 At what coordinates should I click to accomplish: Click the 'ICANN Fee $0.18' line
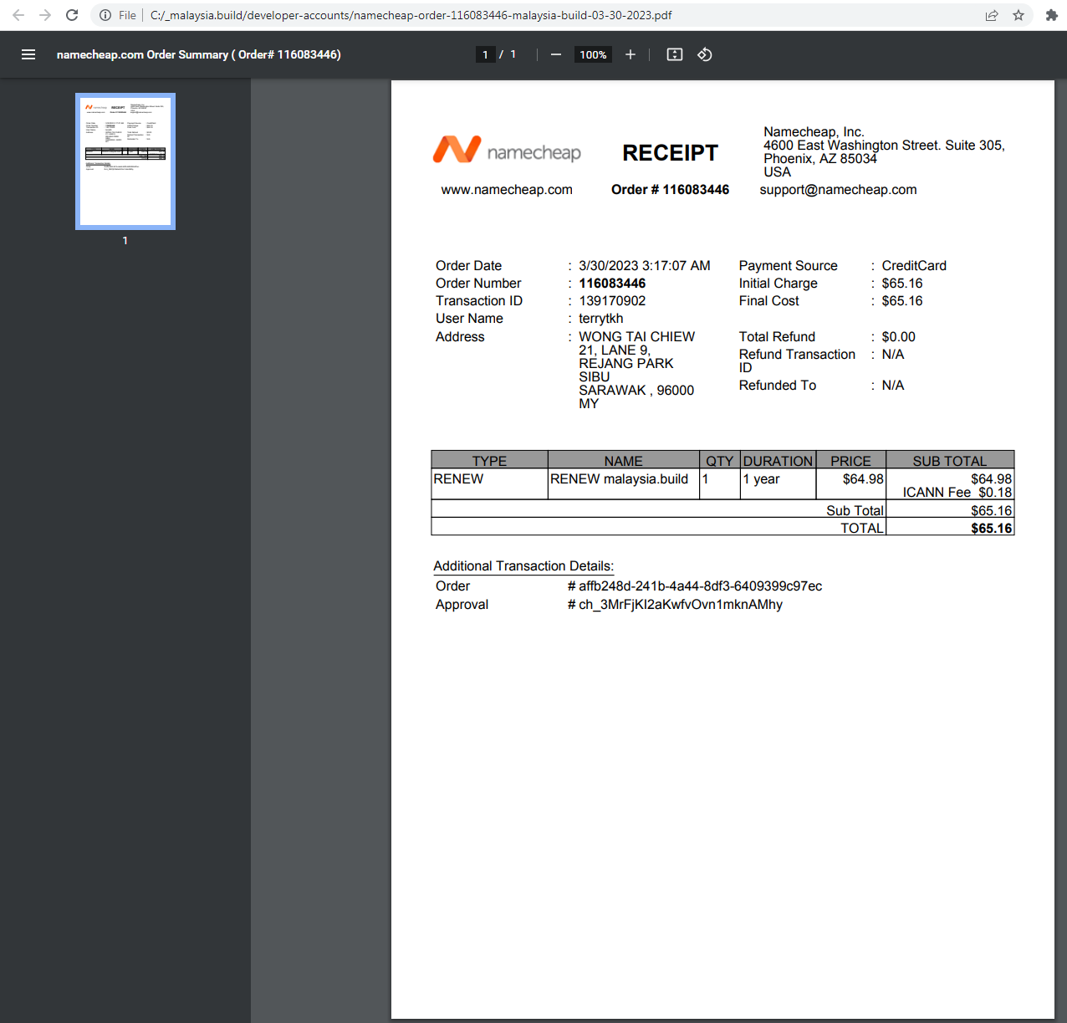[957, 493]
